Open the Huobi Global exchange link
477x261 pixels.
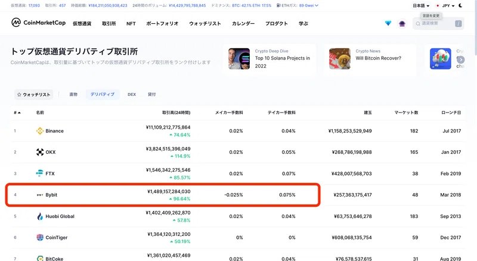click(60, 216)
